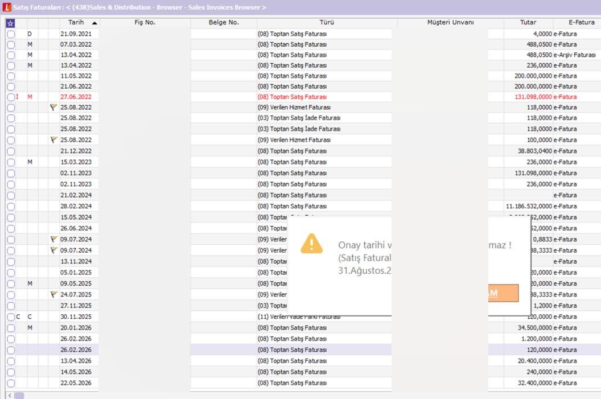Click the amount 11.186.532,0000
The width and height of the screenshot is (601, 399).
[529, 206]
